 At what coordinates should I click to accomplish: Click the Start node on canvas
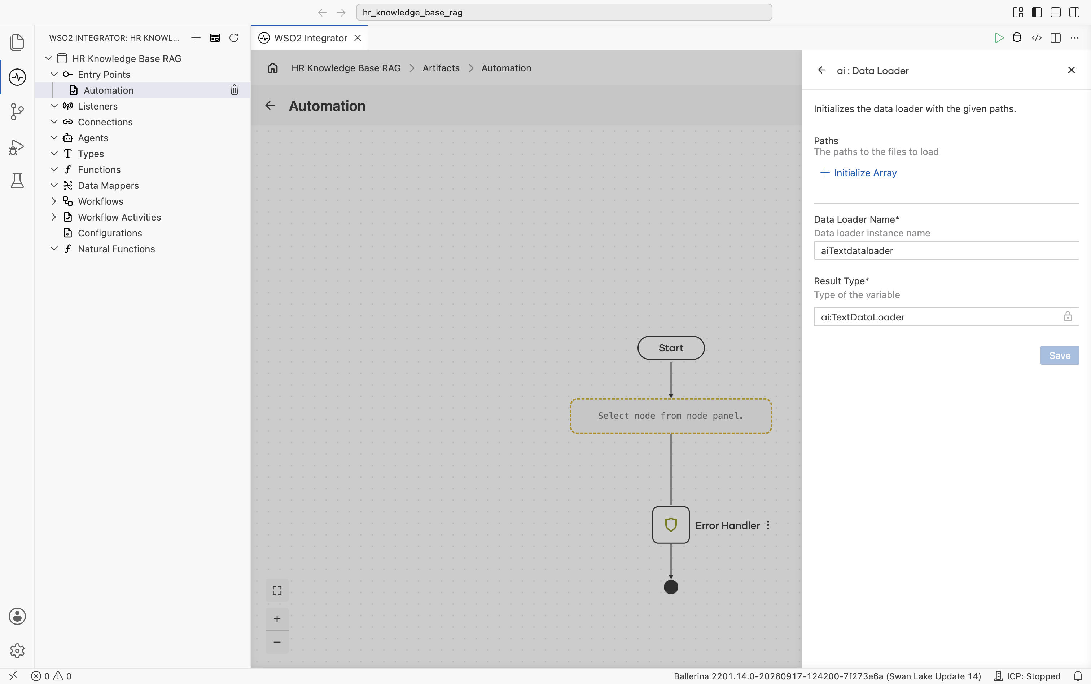(x=671, y=348)
